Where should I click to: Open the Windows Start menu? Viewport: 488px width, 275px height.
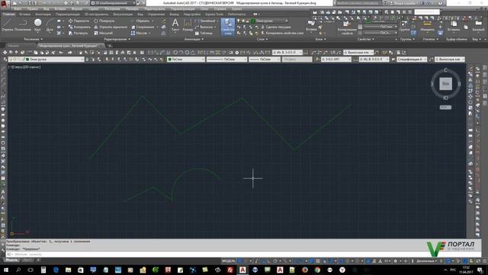6,270
